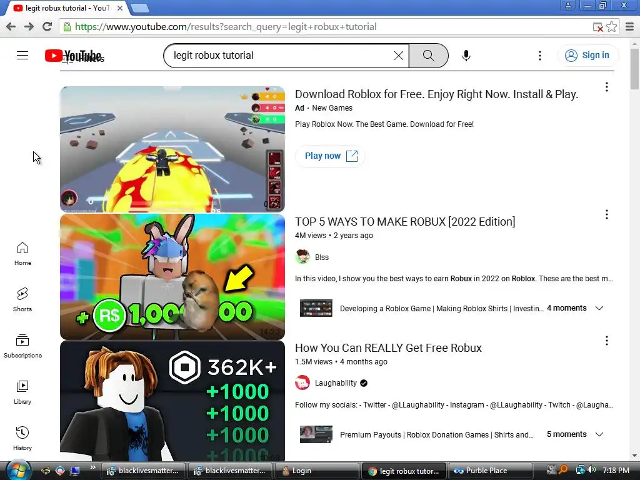Click the Blss channel avatar
Viewport: 640px width, 480px height.
pos(302,257)
